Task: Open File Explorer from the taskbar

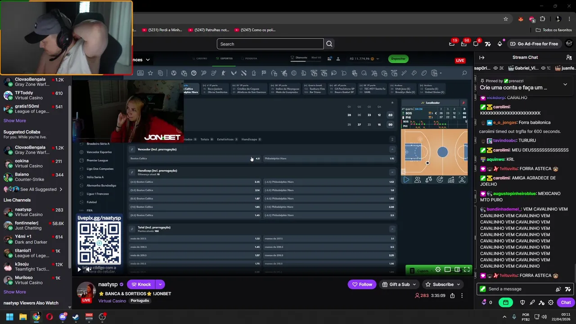Action: (x=23, y=317)
